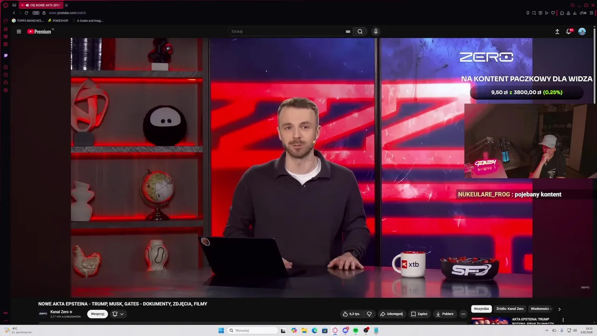
Task: Click the magnifier search button
Action: click(360, 31)
